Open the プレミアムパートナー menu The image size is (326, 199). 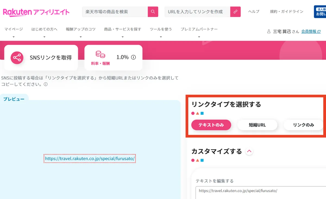199,29
